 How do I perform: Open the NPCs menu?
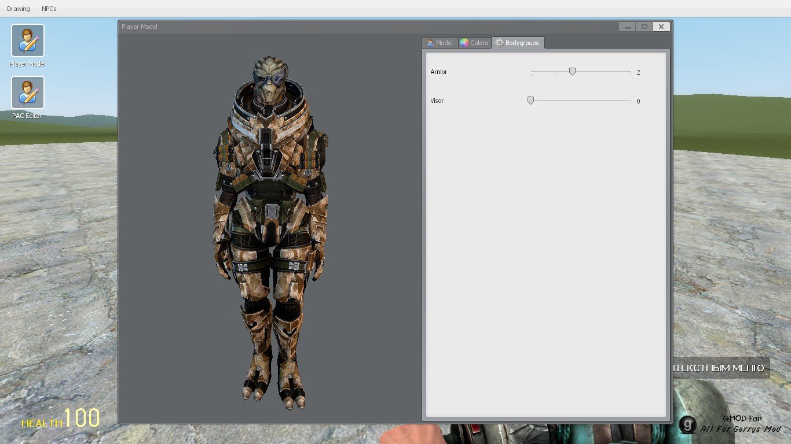point(49,9)
